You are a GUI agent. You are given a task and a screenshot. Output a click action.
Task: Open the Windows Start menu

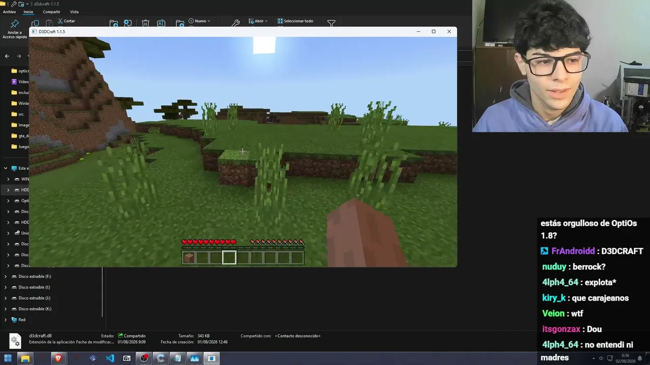[8, 358]
